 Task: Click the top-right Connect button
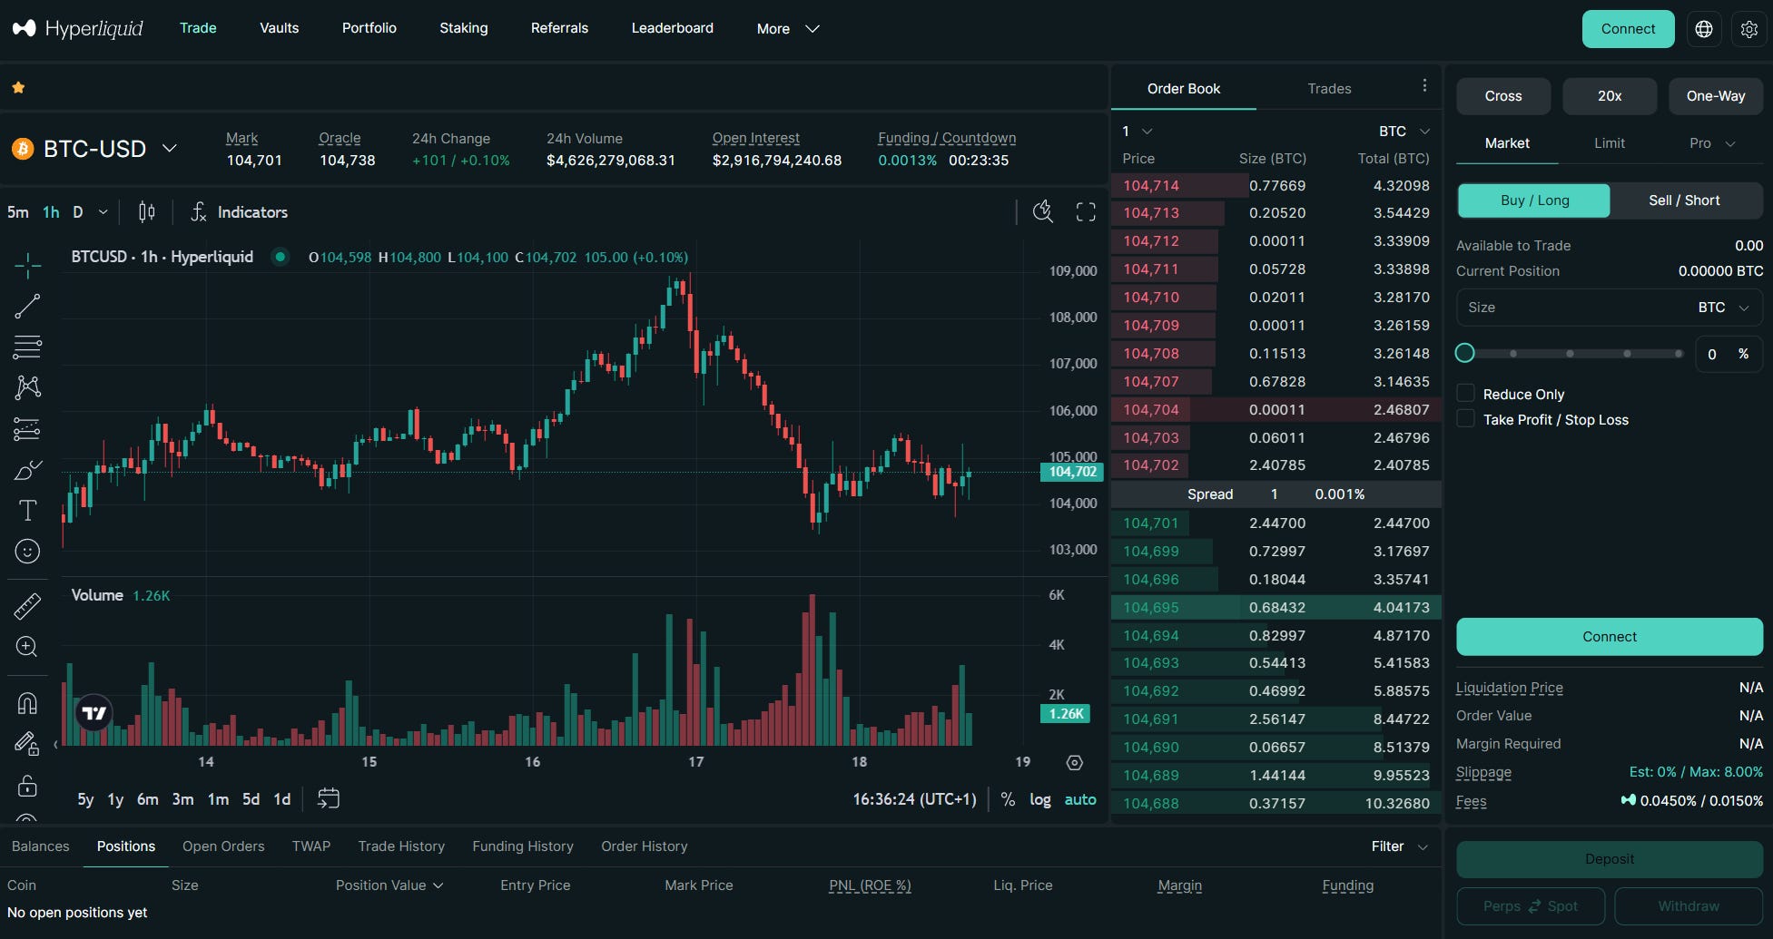pyautogui.click(x=1628, y=29)
